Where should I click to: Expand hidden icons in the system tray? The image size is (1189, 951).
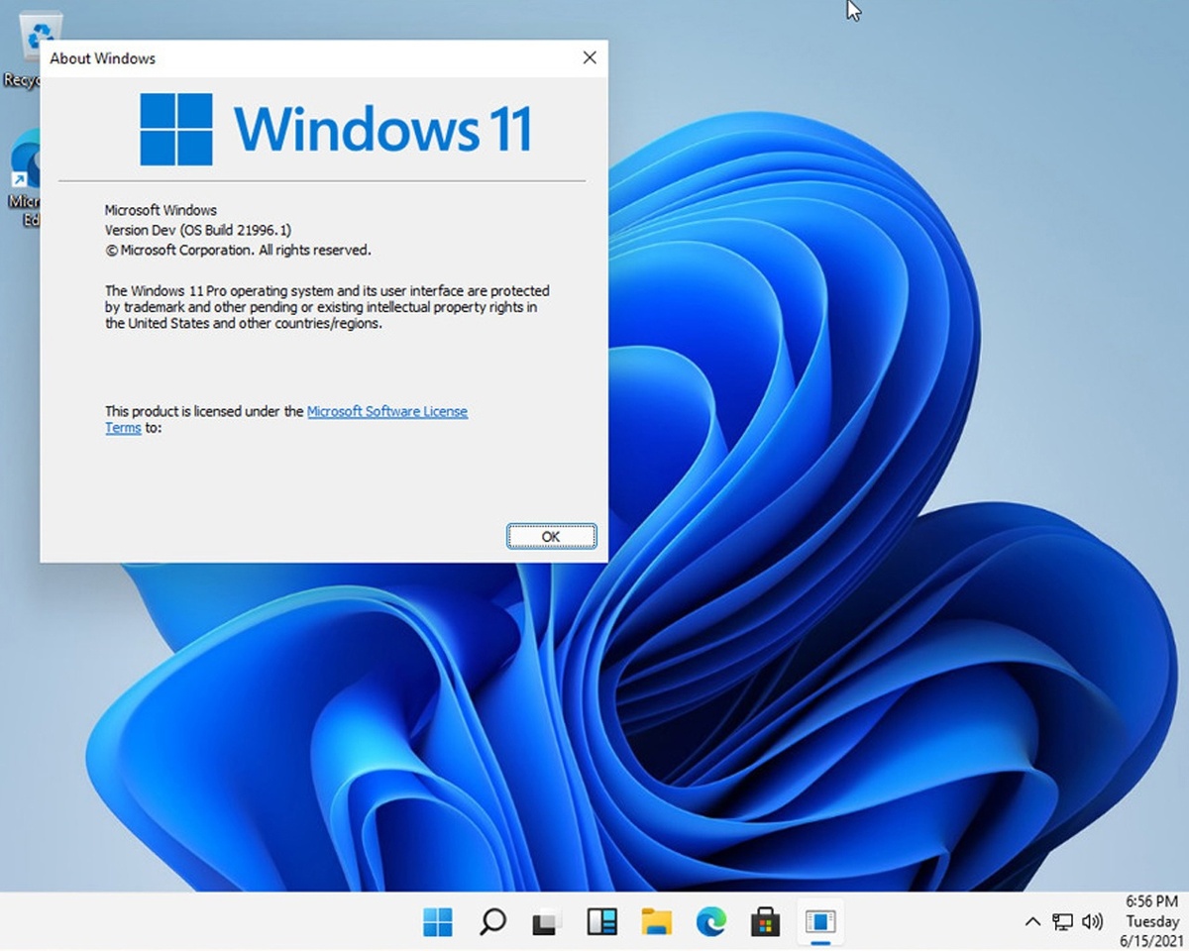pos(1032,921)
